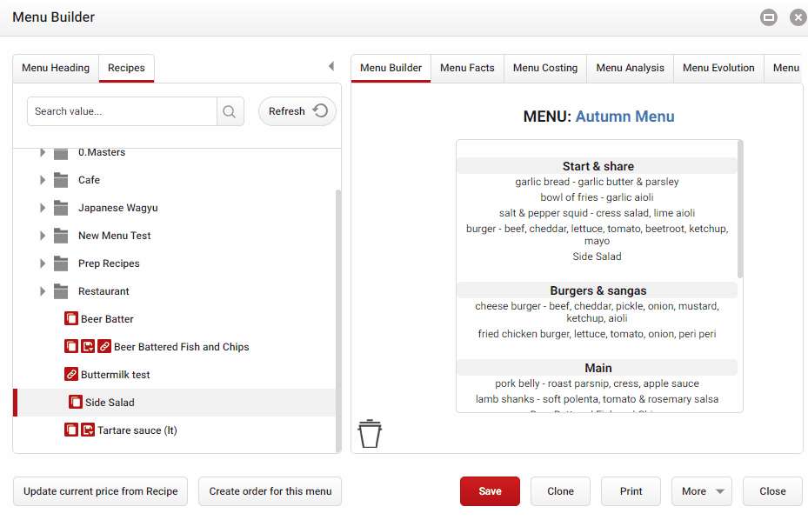808x520 pixels.
Task: Click the copy icon next to Beer Batter
Action: (70, 318)
